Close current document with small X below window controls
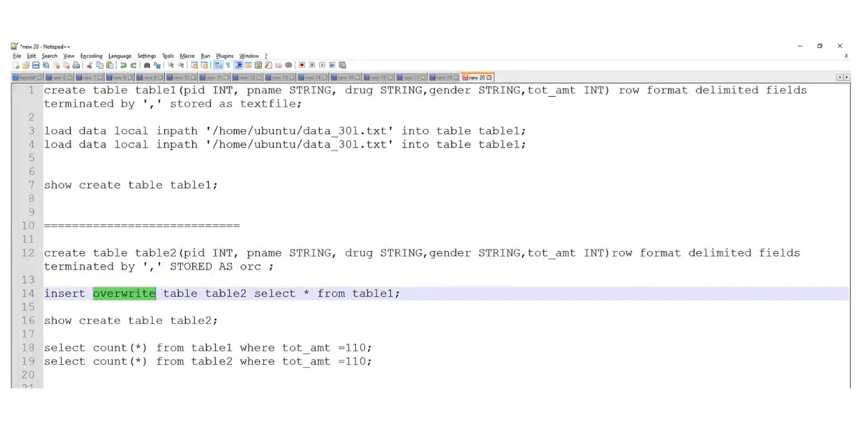Viewport: 861px width, 430px height. pyautogui.click(x=847, y=56)
